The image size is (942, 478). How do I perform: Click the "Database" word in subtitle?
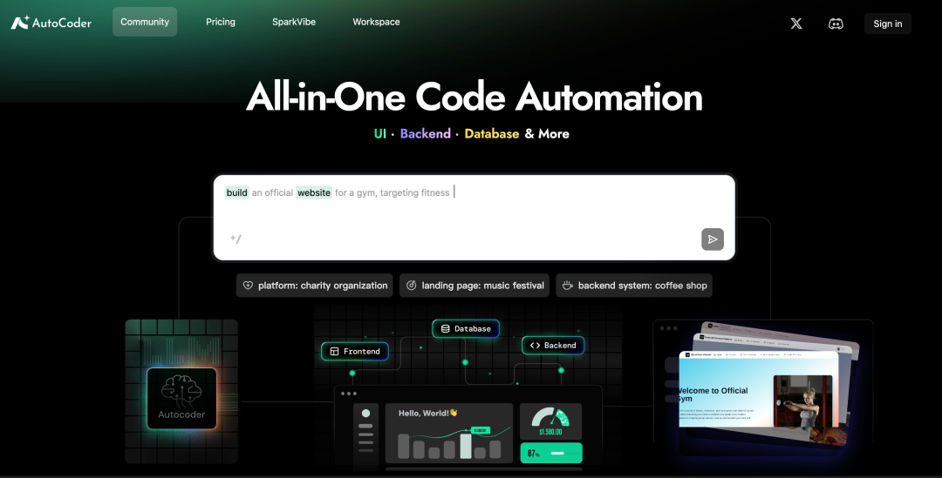(x=491, y=134)
